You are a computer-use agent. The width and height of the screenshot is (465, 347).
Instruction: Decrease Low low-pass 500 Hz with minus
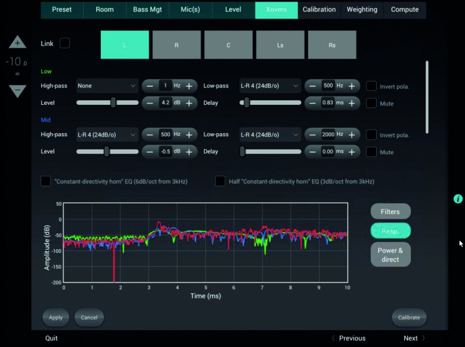point(313,86)
